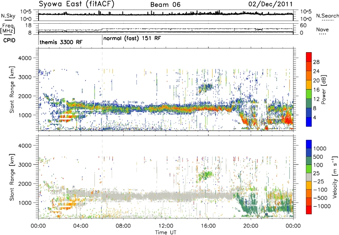Image resolution: width=339 pixels, height=235 pixels.
Task: Click the '20' power colorbar tick label
Action: [316, 81]
